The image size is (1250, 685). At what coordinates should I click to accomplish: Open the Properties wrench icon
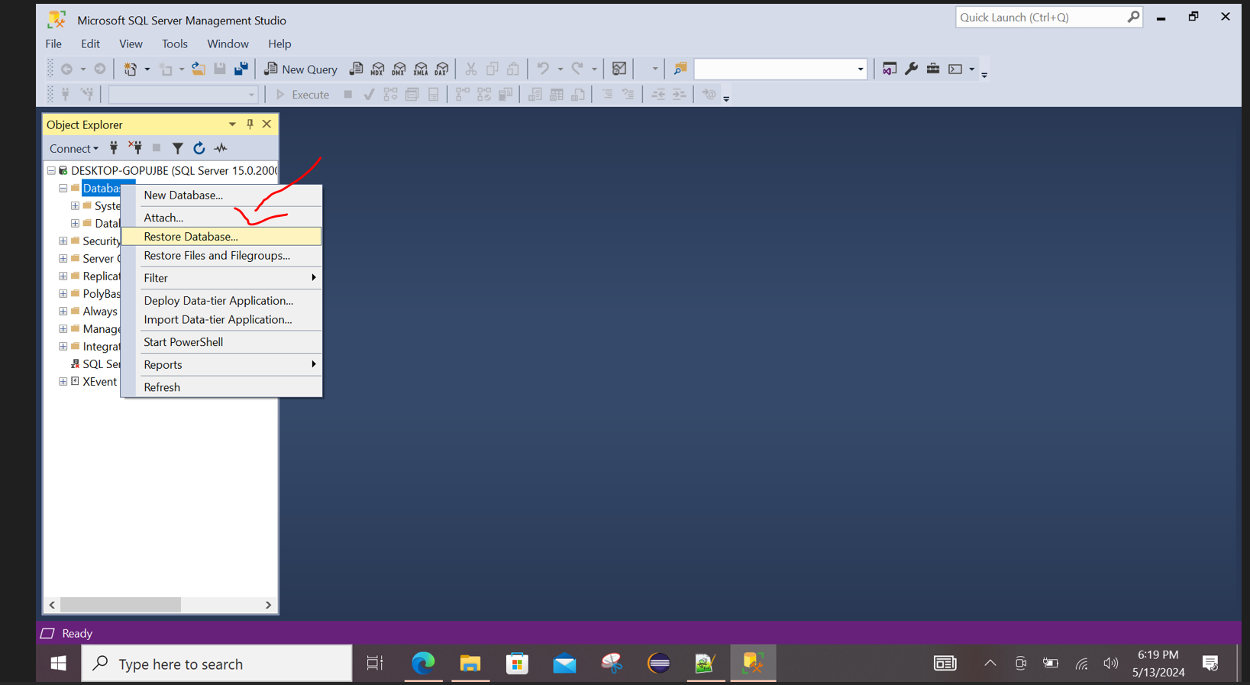[x=911, y=69]
